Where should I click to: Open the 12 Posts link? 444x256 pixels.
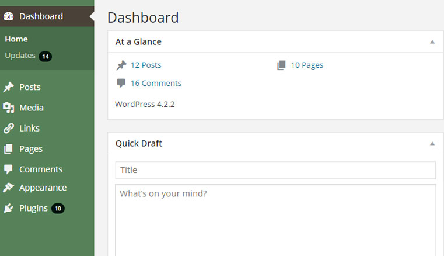click(x=146, y=65)
